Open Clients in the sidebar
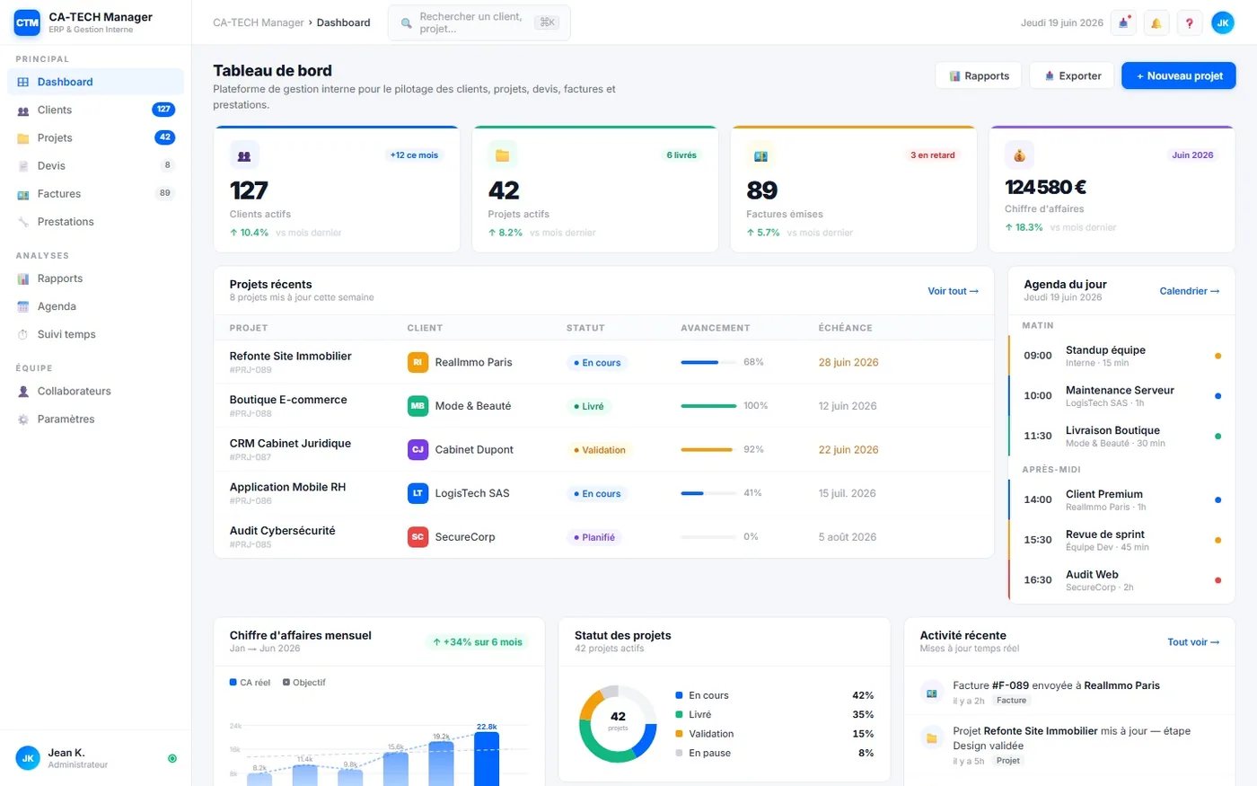This screenshot has height=786, width=1257. [95, 110]
